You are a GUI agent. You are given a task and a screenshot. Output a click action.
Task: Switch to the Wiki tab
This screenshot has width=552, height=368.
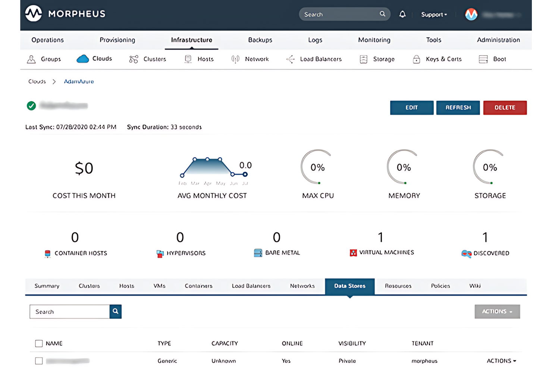475,286
